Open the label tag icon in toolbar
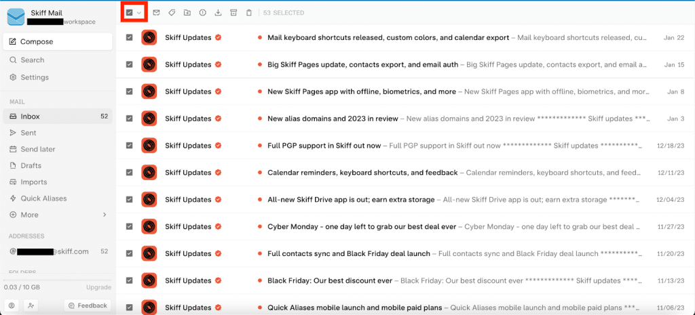The width and height of the screenshot is (695, 315). point(172,13)
